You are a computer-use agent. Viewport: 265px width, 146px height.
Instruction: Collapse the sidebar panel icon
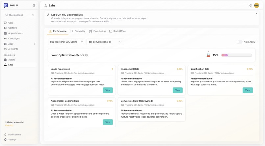point(34,5)
